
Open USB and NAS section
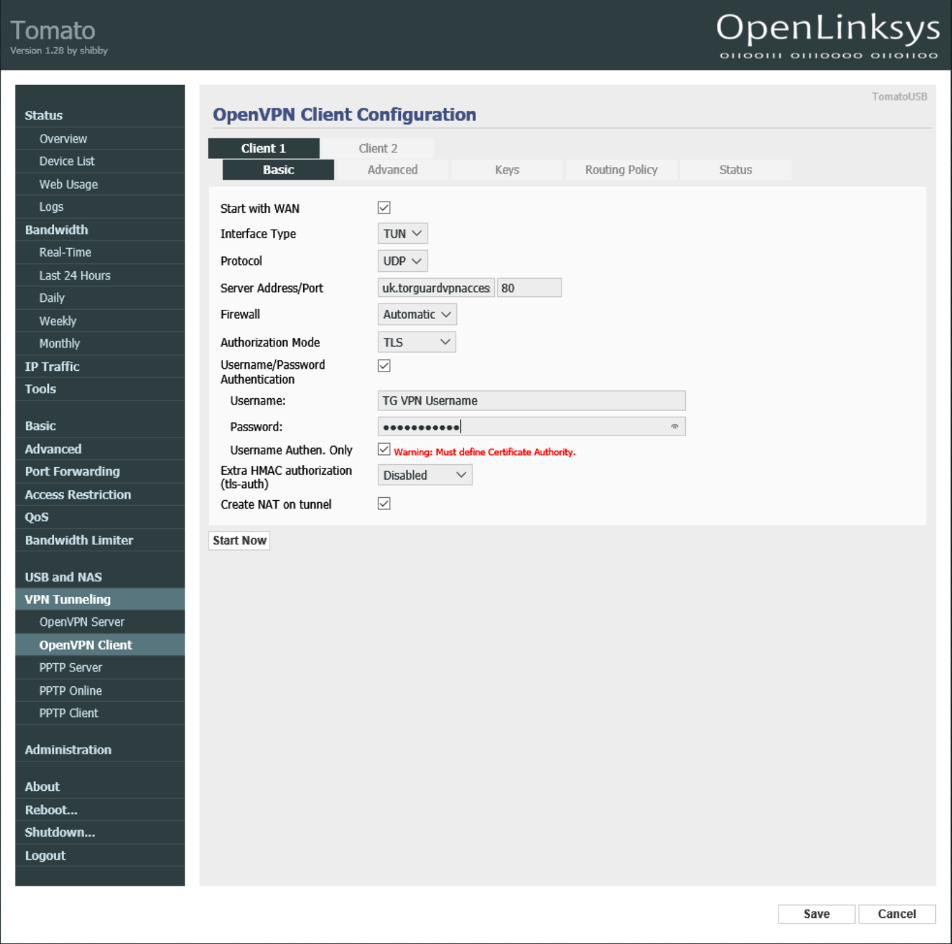(x=100, y=577)
